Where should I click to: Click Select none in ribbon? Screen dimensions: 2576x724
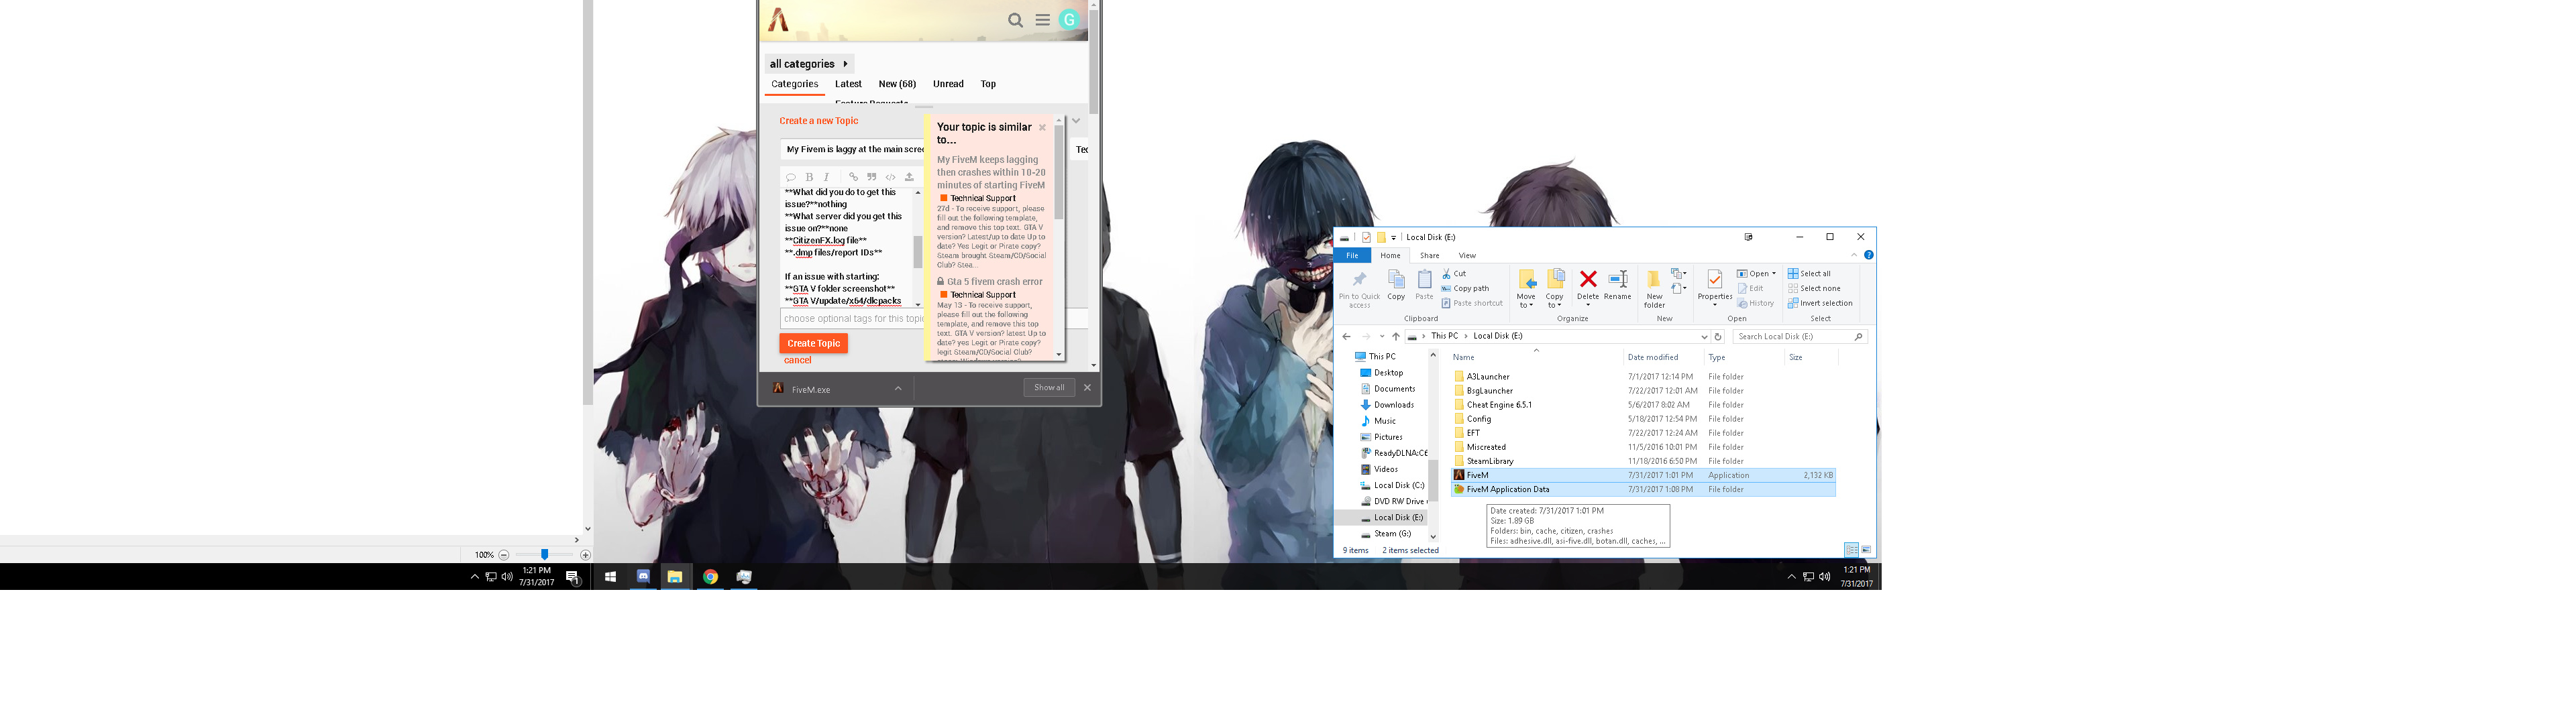1814,288
